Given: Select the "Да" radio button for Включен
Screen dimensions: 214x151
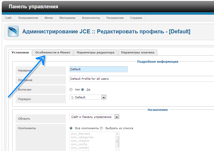Looking at the screenshot, I should 83,90.
